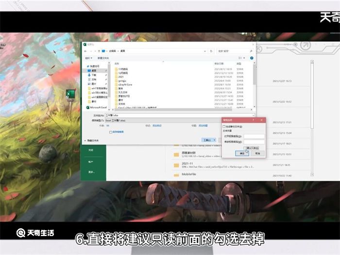Check the 建议只读 read-only recommended checkbox
This screenshot has width=340, height=255.
click(245, 148)
